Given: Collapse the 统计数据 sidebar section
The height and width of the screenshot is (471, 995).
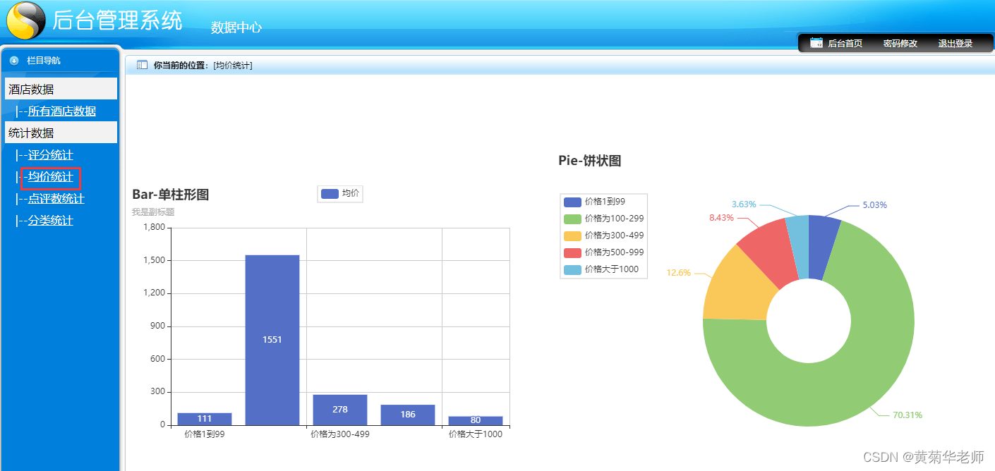Looking at the screenshot, I should tap(61, 133).
